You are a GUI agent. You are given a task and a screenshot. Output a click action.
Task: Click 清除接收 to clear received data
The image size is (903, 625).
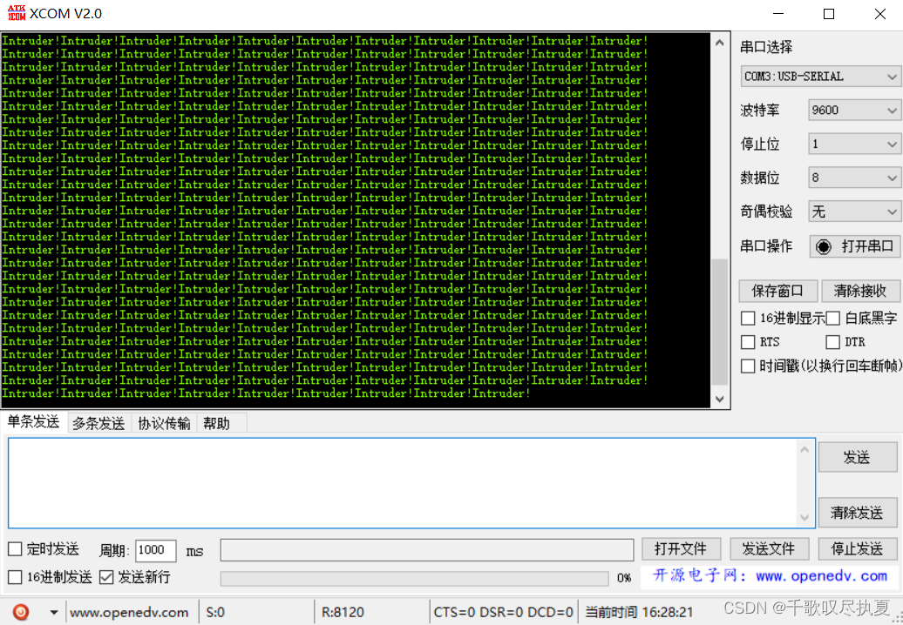point(860,291)
